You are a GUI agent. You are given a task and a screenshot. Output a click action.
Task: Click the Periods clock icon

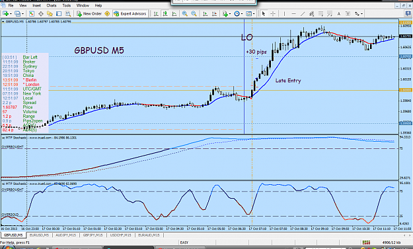coord(237,13)
